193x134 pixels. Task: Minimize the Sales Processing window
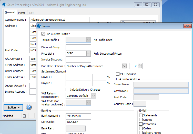click(x=139, y=4)
